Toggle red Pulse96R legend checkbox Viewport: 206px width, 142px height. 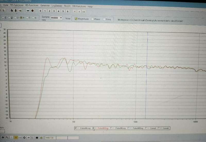(x=94, y=128)
